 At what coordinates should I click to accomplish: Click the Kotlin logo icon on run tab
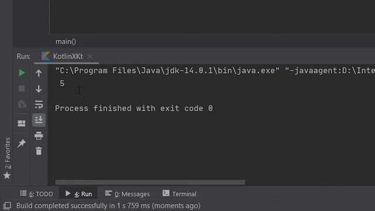pyautogui.click(x=46, y=56)
